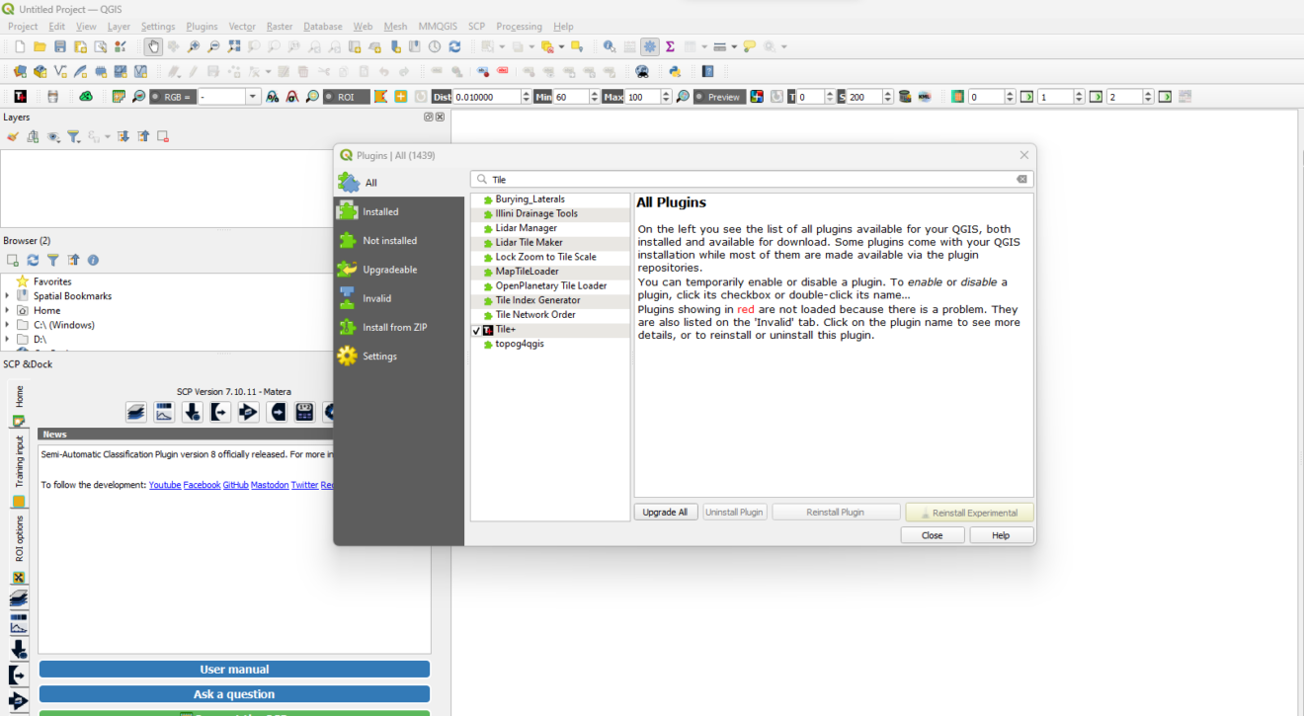Expand the Spatial Bookmarks tree item
Screen dimensions: 1304x716
(9, 295)
